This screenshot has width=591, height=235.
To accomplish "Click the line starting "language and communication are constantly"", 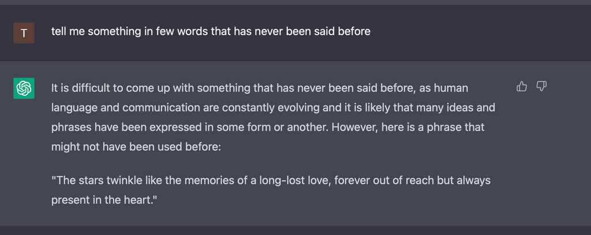I will (x=273, y=108).
